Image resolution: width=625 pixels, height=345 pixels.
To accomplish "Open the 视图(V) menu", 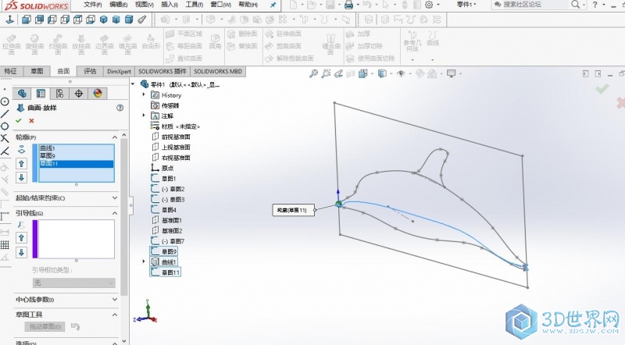I will [144, 5].
